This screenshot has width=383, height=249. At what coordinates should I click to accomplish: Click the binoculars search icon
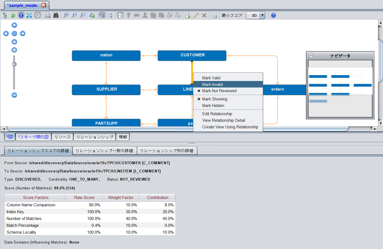(56, 15)
